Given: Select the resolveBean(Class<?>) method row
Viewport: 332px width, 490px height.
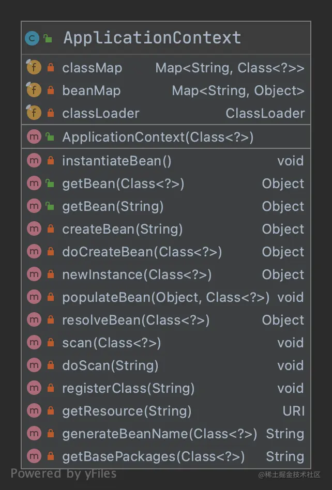Looking at the screenshot, I should tap(165, 320).
